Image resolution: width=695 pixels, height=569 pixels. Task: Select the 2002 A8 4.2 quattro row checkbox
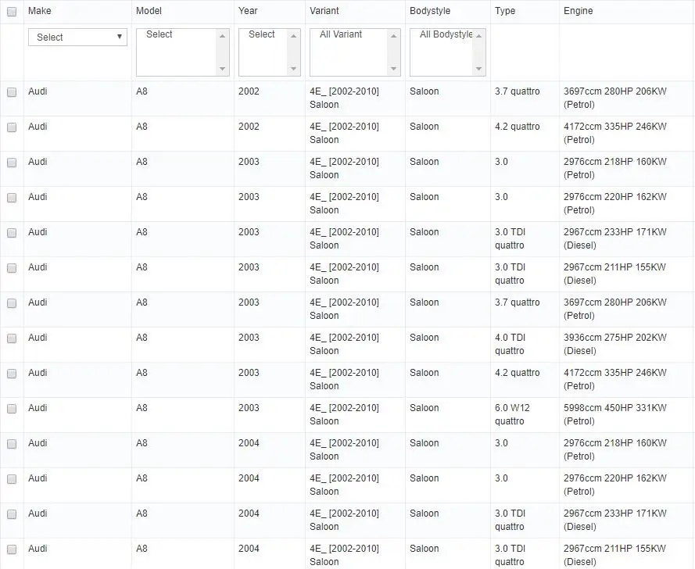coord(12,127)
